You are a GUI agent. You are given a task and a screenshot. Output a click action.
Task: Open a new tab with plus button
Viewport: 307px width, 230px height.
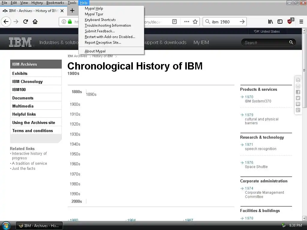point(72,10)
